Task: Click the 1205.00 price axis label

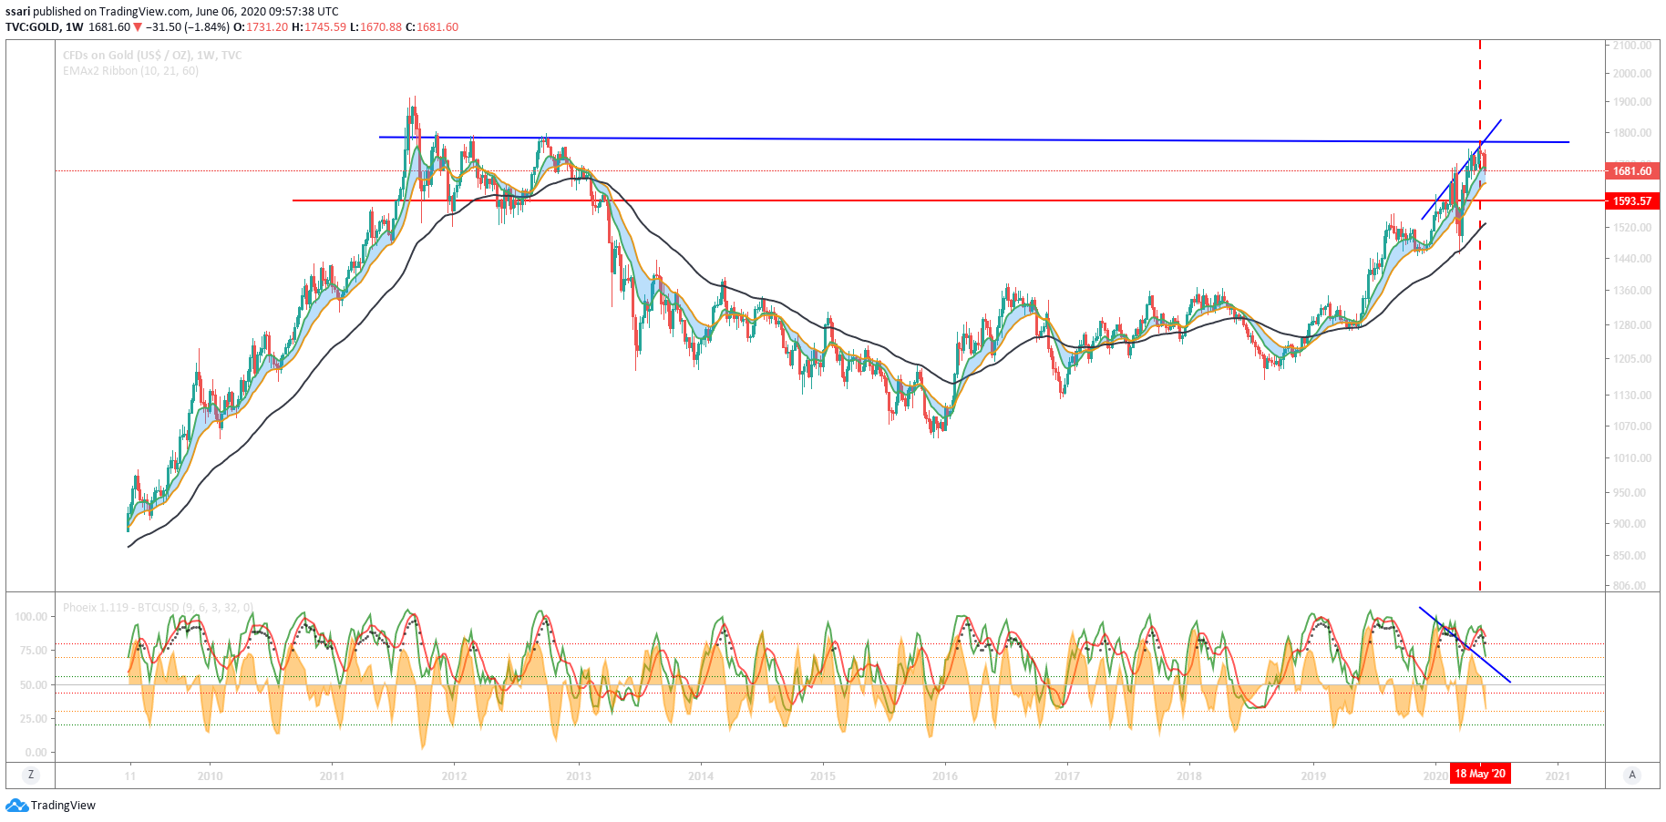Action: [1631, 359]
